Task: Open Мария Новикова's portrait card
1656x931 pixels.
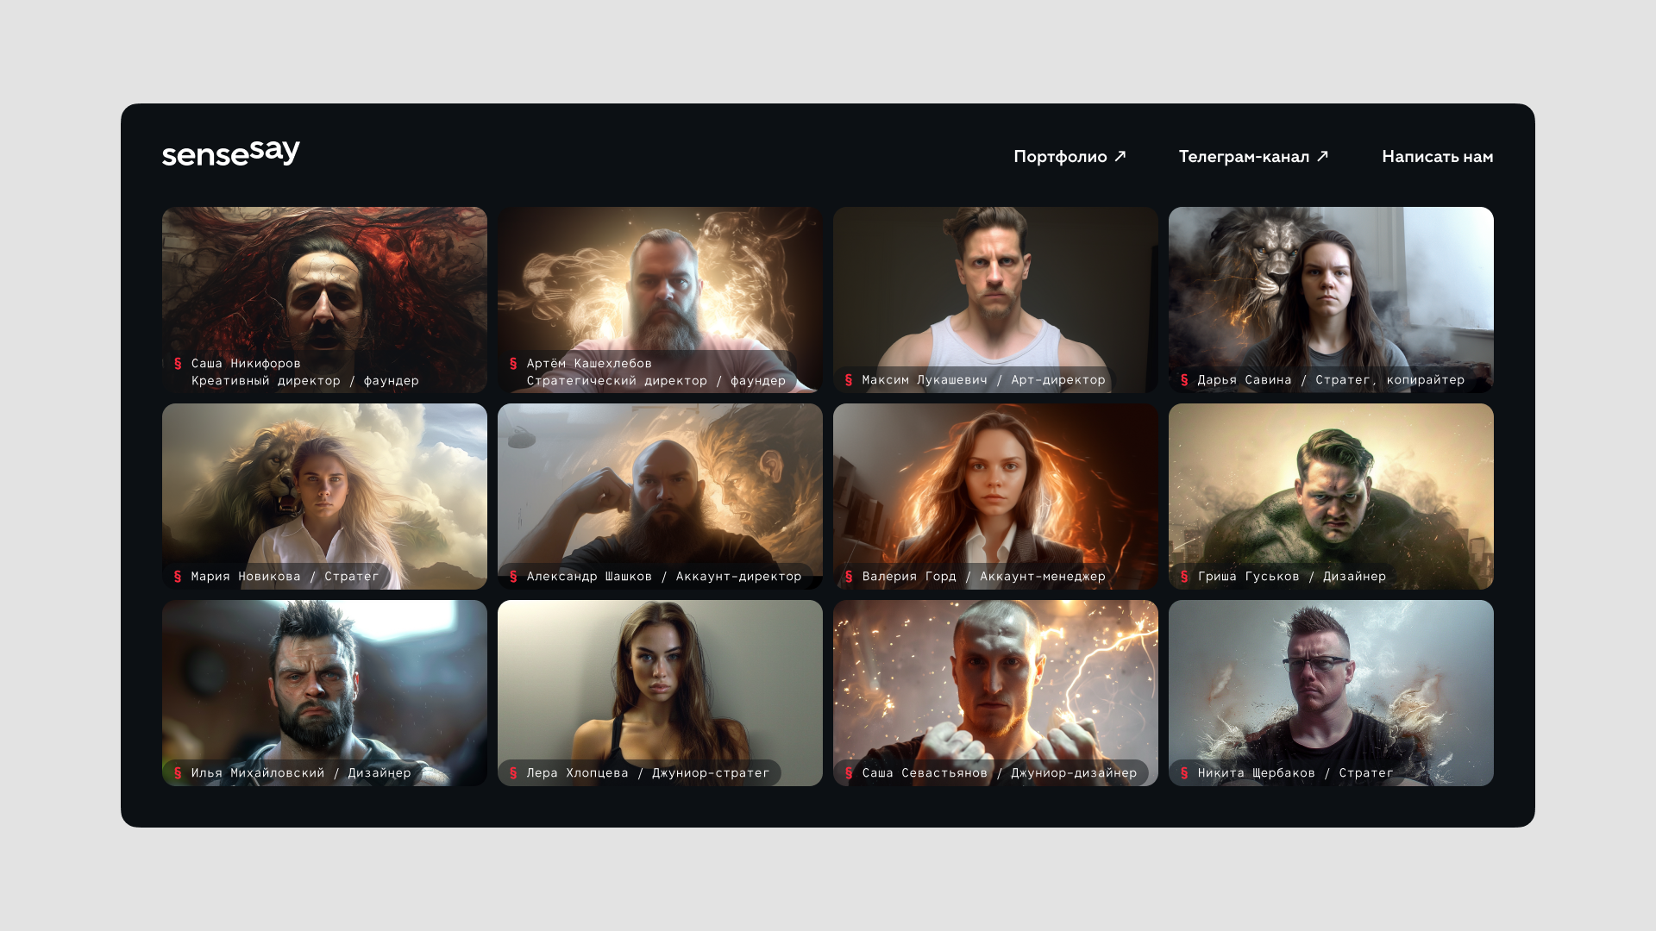Action: point(324,497)
